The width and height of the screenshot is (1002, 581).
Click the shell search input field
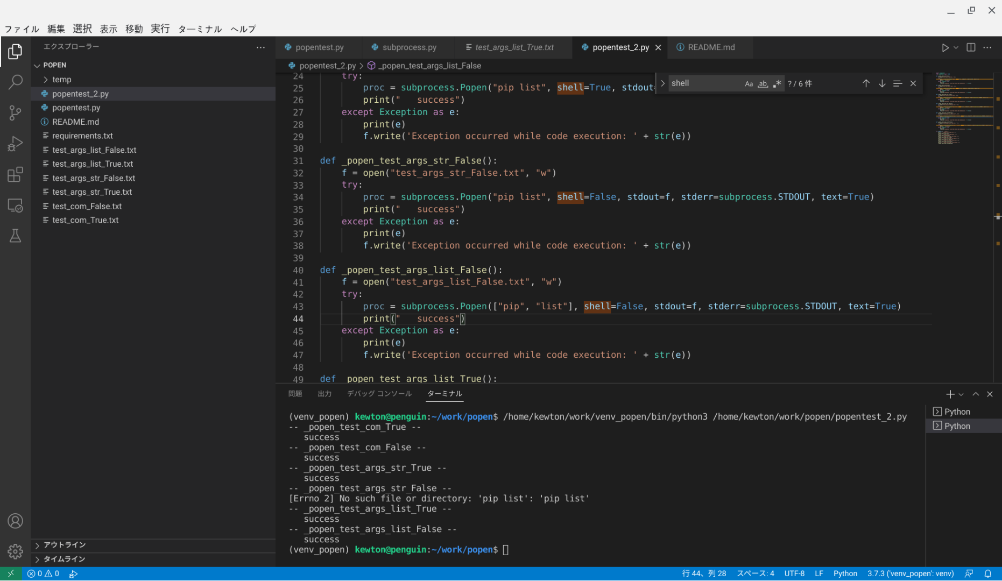(x=705, y=83)
